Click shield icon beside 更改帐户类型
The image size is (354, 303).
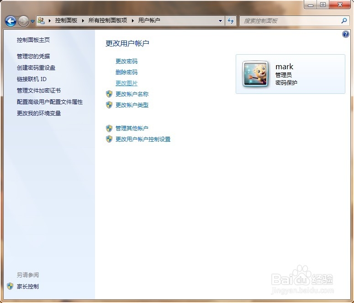pos(109,104)
